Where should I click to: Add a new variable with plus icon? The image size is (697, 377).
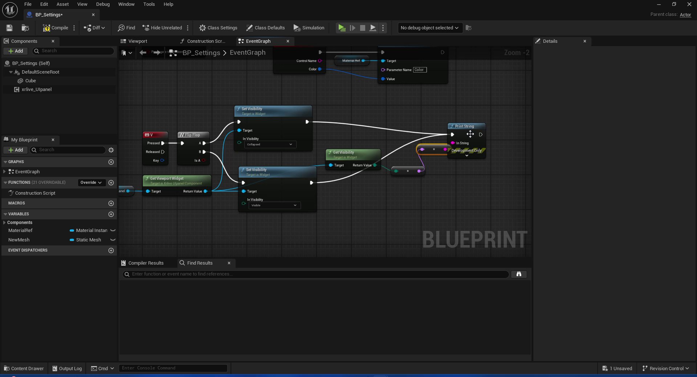[111, 214]
